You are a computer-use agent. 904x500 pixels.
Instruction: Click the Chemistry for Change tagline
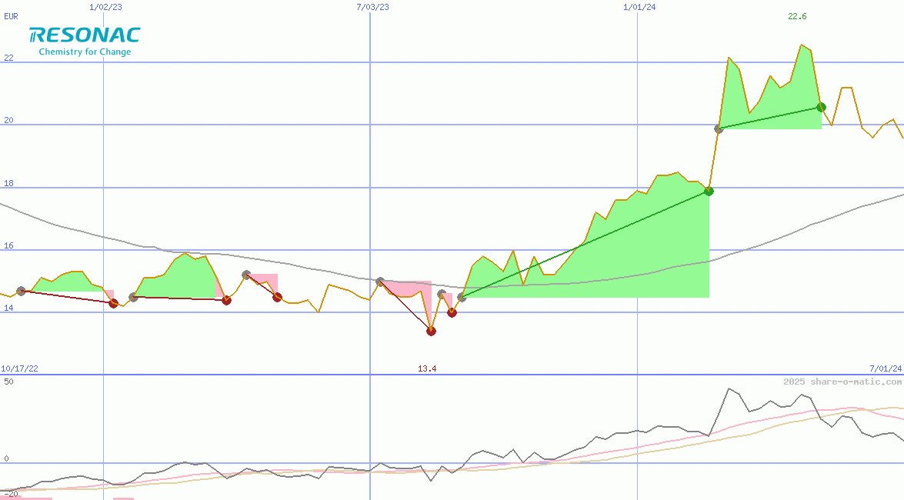click(x=85, y=52)
